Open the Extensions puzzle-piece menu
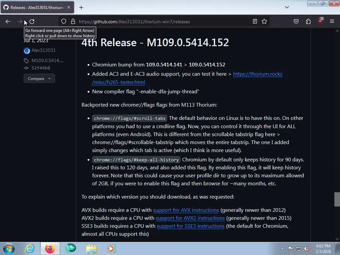Screen dimensions: 340x255 click(308, 22)
